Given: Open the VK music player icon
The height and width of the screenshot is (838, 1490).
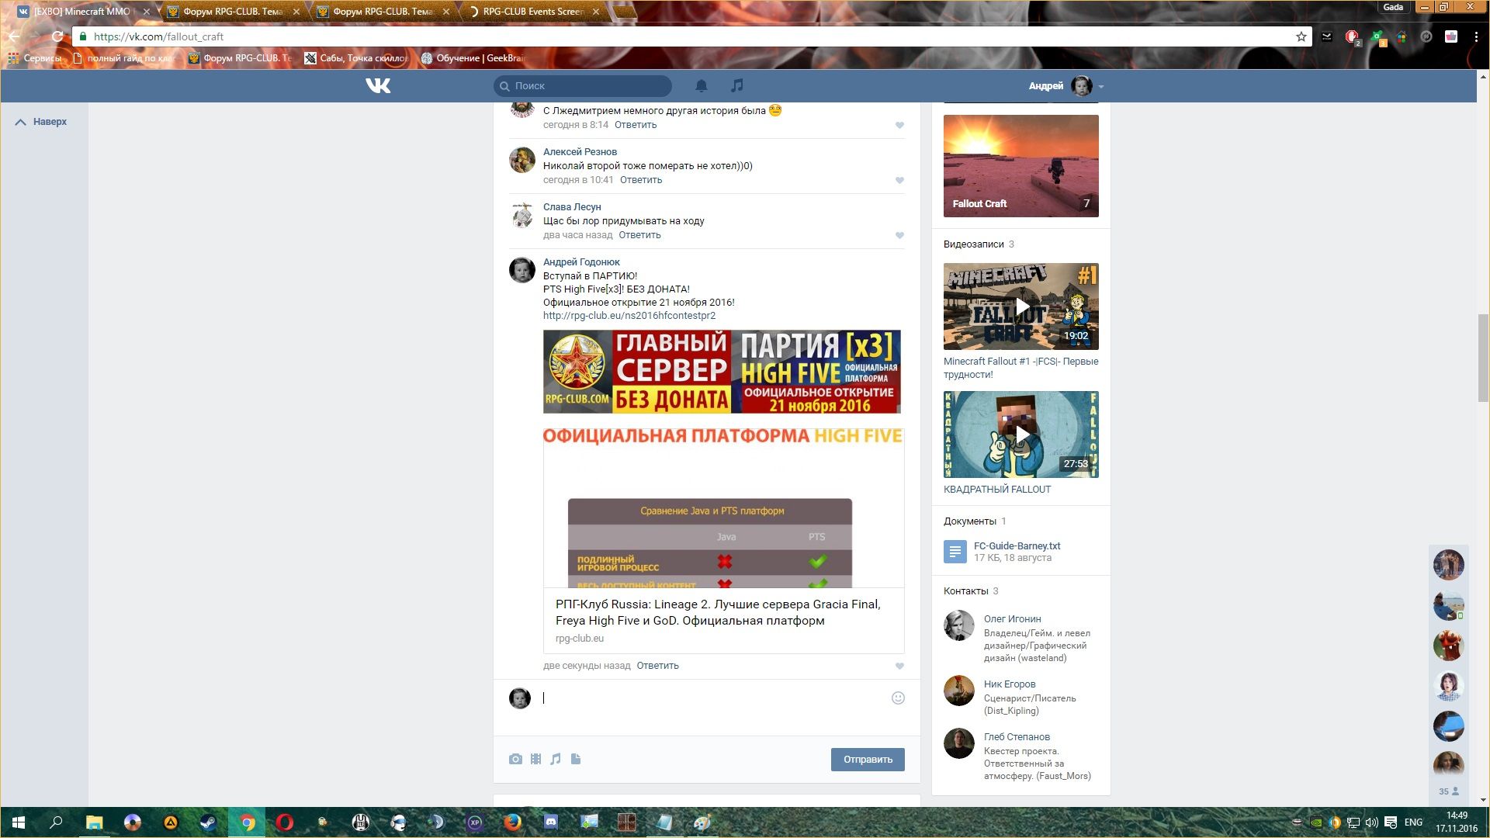Looking at the screenshot, I should click(x=737, y=85).
